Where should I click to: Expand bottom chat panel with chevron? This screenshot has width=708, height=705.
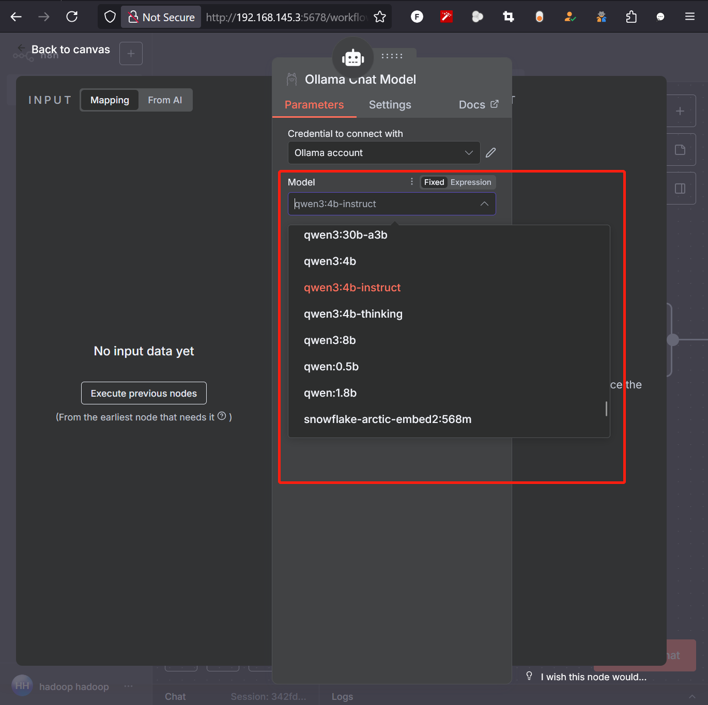[692, 696]
